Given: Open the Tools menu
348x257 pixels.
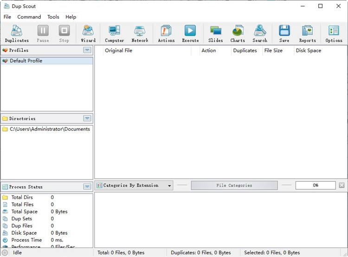Looking at the screenshot, I should (x=53, y=17).
